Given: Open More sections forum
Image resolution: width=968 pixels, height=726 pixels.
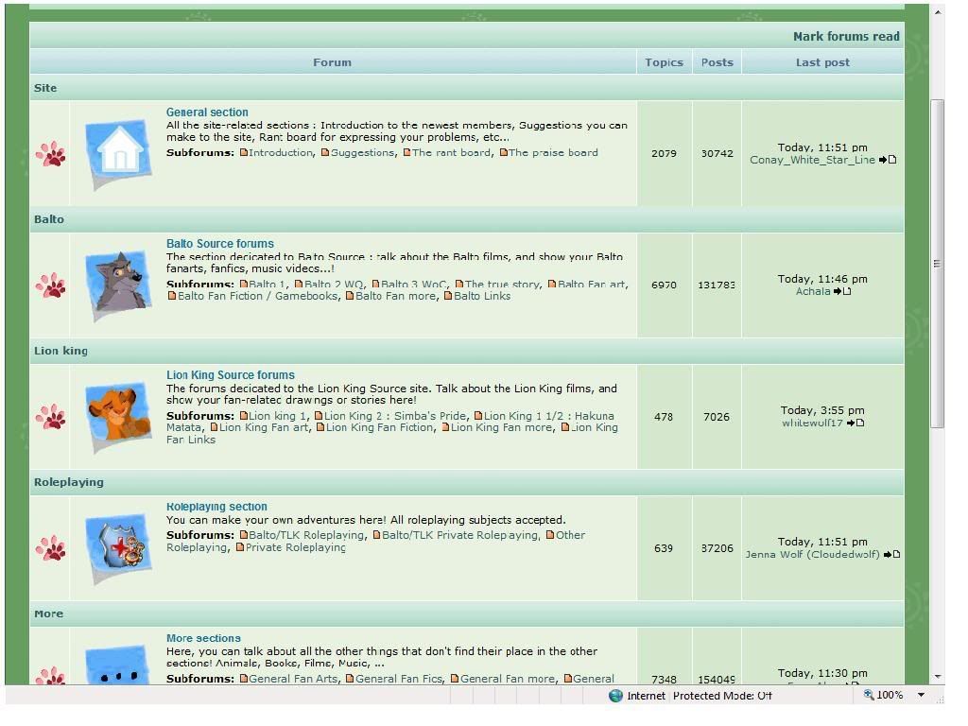Looking at the screenshot, I should click(x=203, y=638).
